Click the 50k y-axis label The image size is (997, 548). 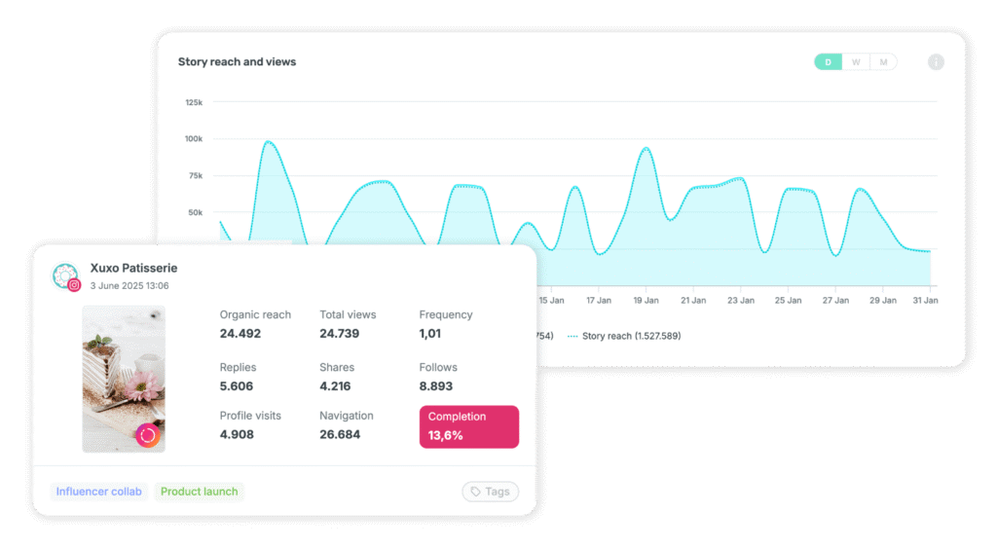pyautogui.click(x=195, y=212)
